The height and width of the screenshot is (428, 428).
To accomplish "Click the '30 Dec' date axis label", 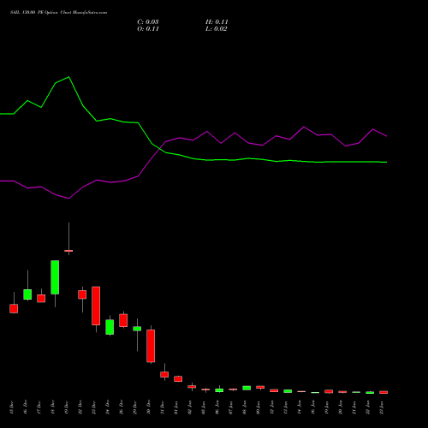I will (x=149, y=407).
